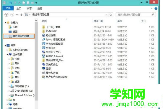Viewport: 163px width, 109px height.
Task: Collapse the 桌面 tree root
Action: 5,46
